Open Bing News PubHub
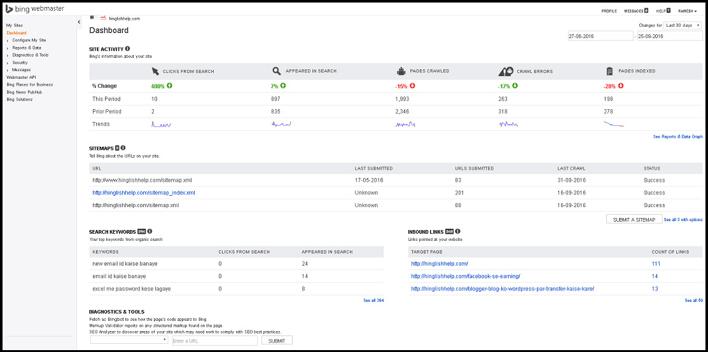 24,92
